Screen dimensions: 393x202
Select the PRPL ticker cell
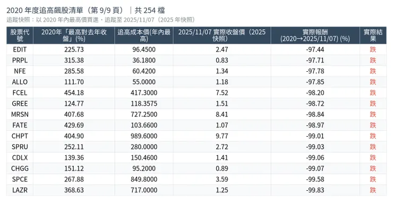20,60
